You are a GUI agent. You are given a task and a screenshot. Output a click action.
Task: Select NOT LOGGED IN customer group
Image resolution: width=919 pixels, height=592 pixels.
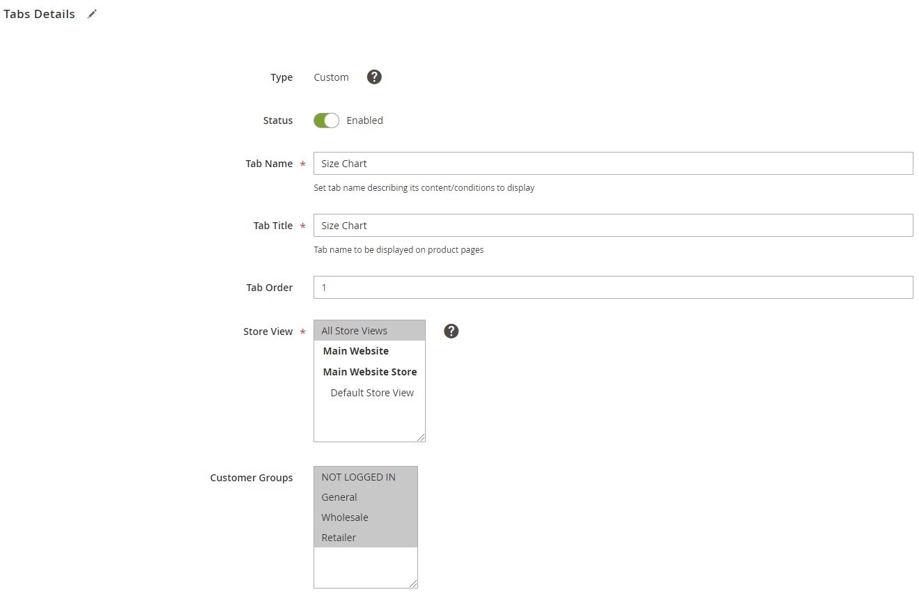coord(366,477)
